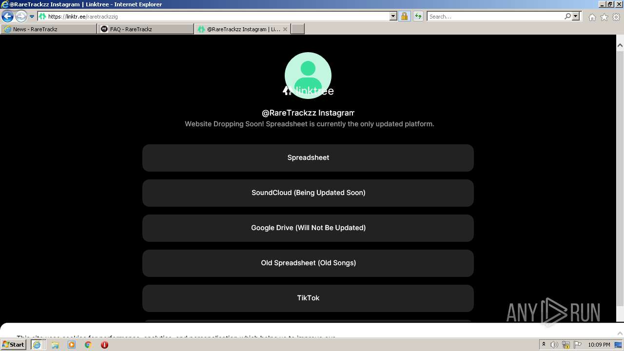Open Old Spreadsheet (Old Songs) link
The height and width of the screenshot is (351, 624).
tap(308, 263)
